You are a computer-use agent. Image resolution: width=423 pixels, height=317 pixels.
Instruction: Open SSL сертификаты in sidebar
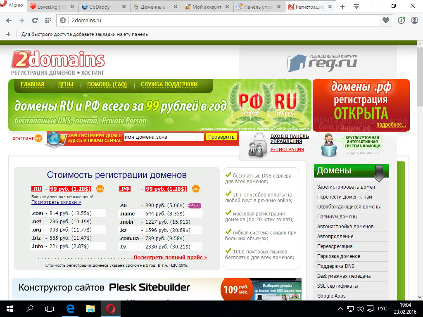(337, 286)
